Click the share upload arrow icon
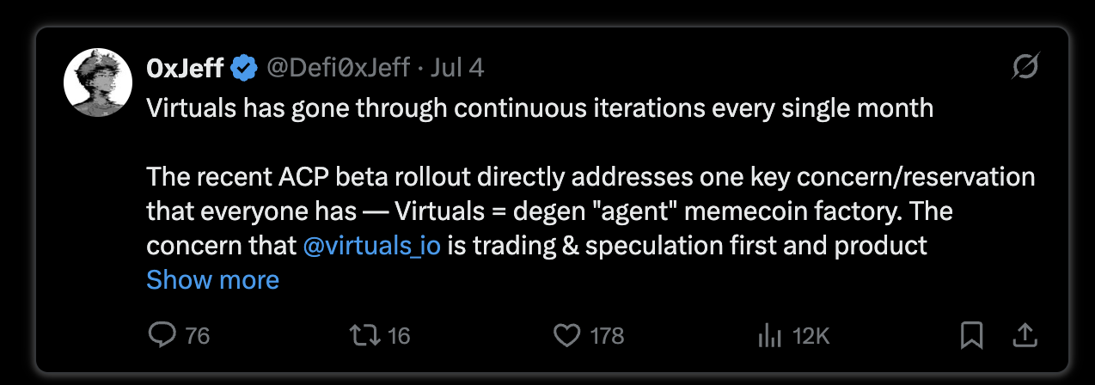This screenshot has width=1095, height=385. click(1025, 335)
